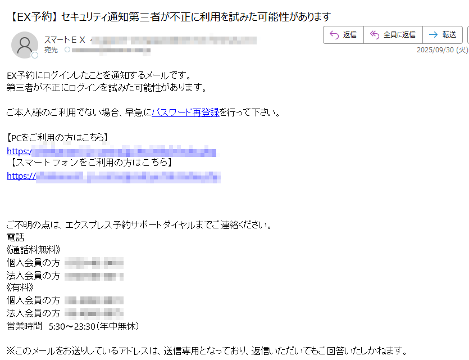Open the sender's avatar silhouette
Viewport: 469px width, 360px height.
point(25,45)
